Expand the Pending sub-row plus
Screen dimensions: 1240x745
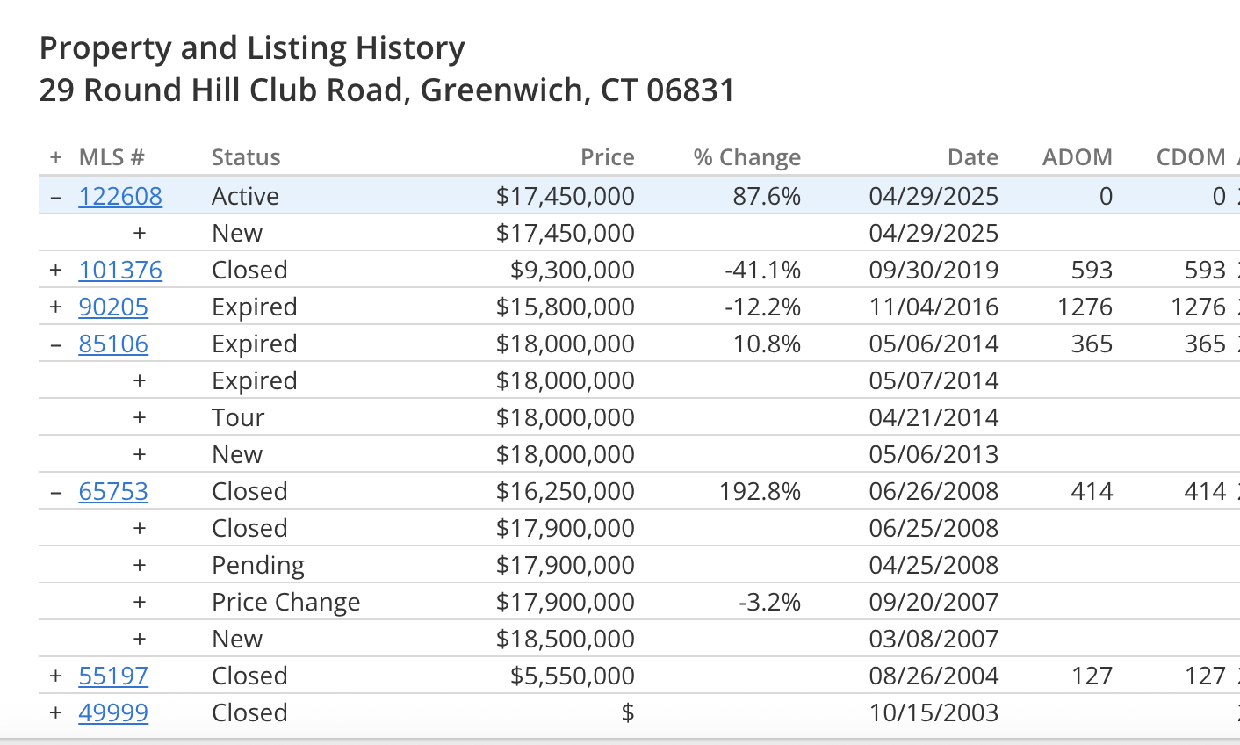pyautogui.click(x=139, y=565)
